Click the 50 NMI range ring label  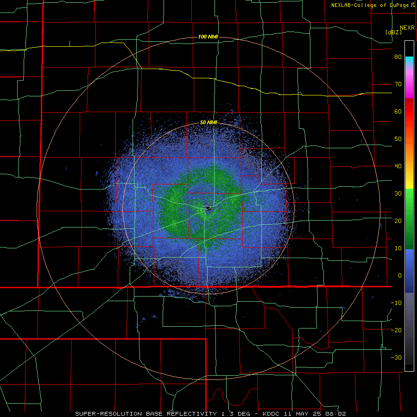[208, 123]
